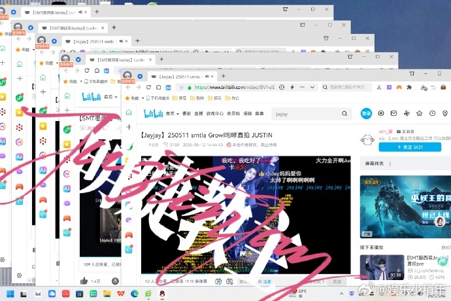Viewport: 451px width, 301px height.
Task: Select the SMT墨西哥 tab in rearmost window
Action: pyautogui.click(x=55, y=12)
